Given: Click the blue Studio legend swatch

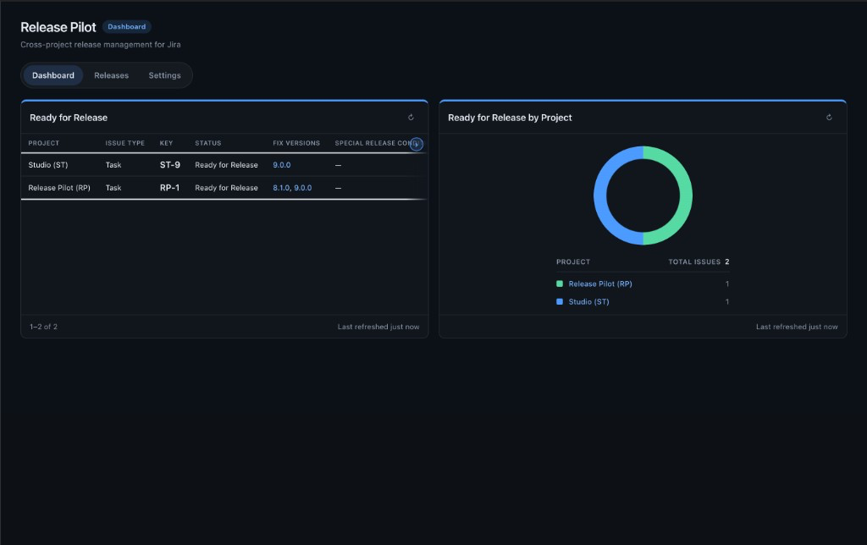Looking at the screenshot, I should pos(560,302).
